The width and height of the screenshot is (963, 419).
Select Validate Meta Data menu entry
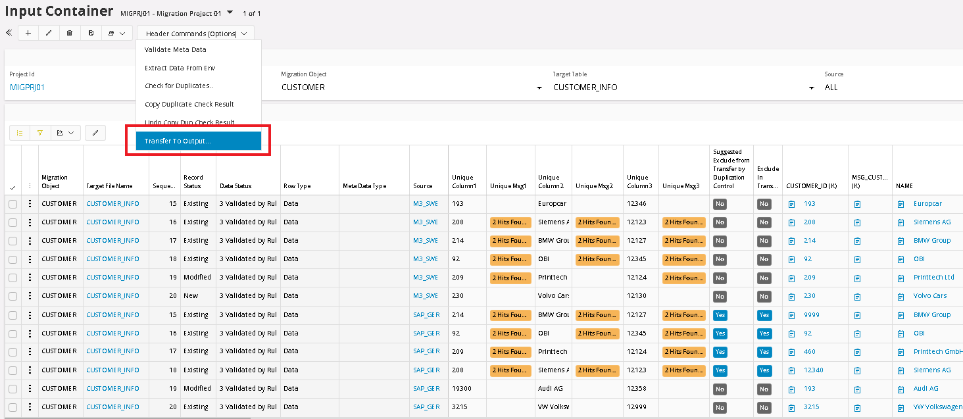176,49
